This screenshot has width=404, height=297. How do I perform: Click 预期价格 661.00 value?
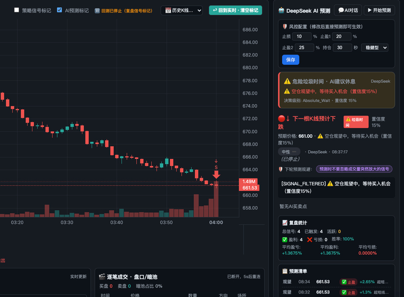coord(306,136)
